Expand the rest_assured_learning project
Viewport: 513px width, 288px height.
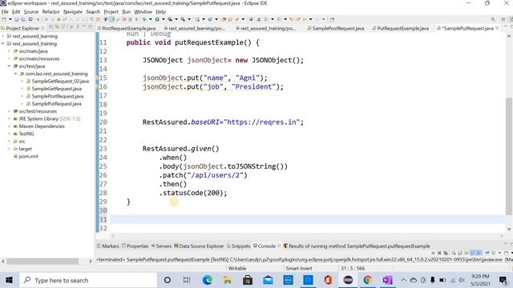(3, 36)
